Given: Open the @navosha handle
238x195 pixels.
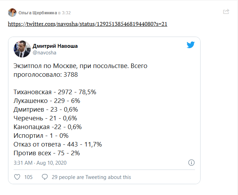Looking at the screenshot, I should (x=44, y=53).
